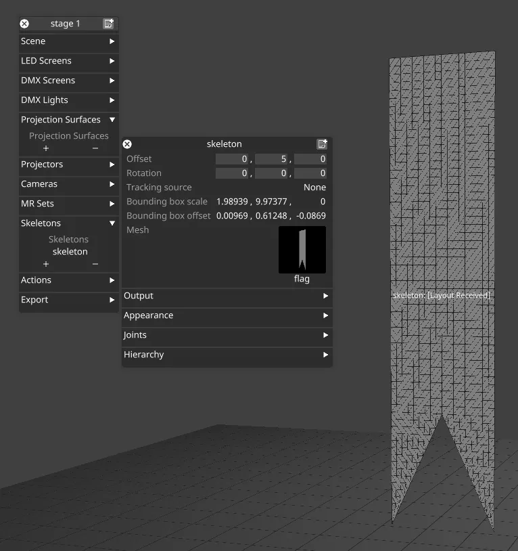Remove skeleton using the minus button
518x551 pixels.
95,264
